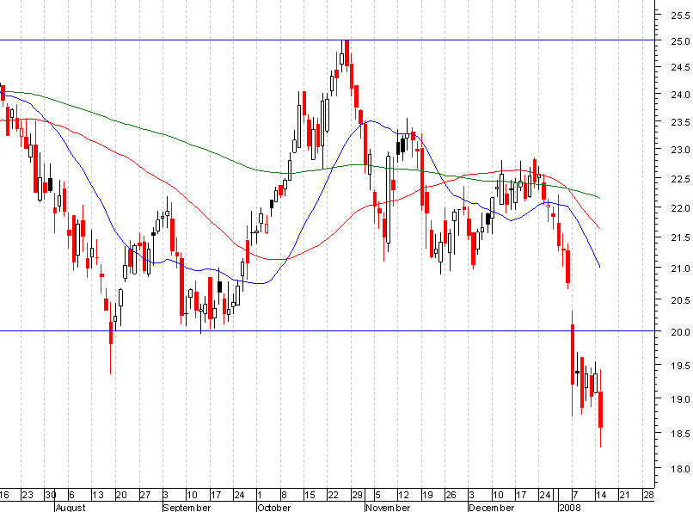Image resolution: width=693 pixels, height=512 pixels.
Task: Click the 22.5 price axis value
Action: coord(680,179)
